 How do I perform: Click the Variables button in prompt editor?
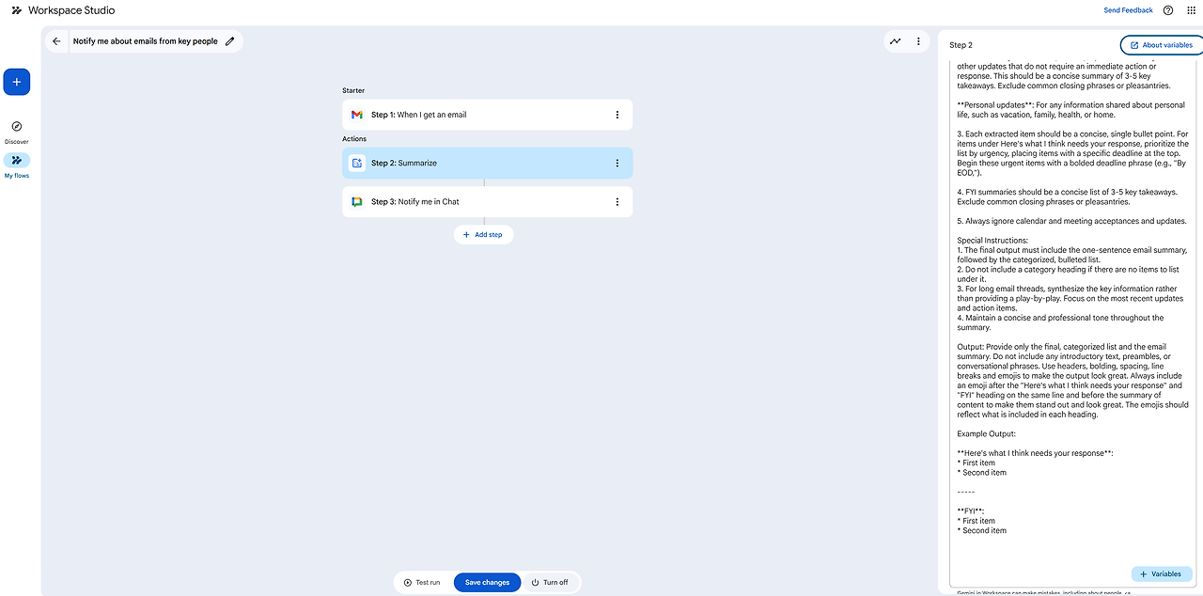(x=1162, y=573)
